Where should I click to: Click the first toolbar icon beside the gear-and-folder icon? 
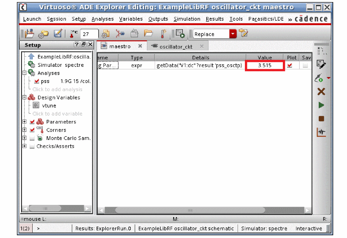coord(29,34)
